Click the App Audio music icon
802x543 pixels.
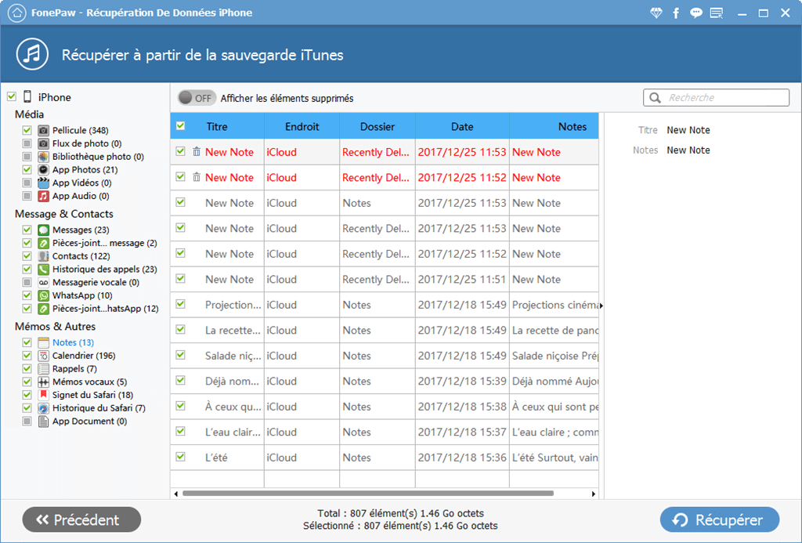coord(44,196)
